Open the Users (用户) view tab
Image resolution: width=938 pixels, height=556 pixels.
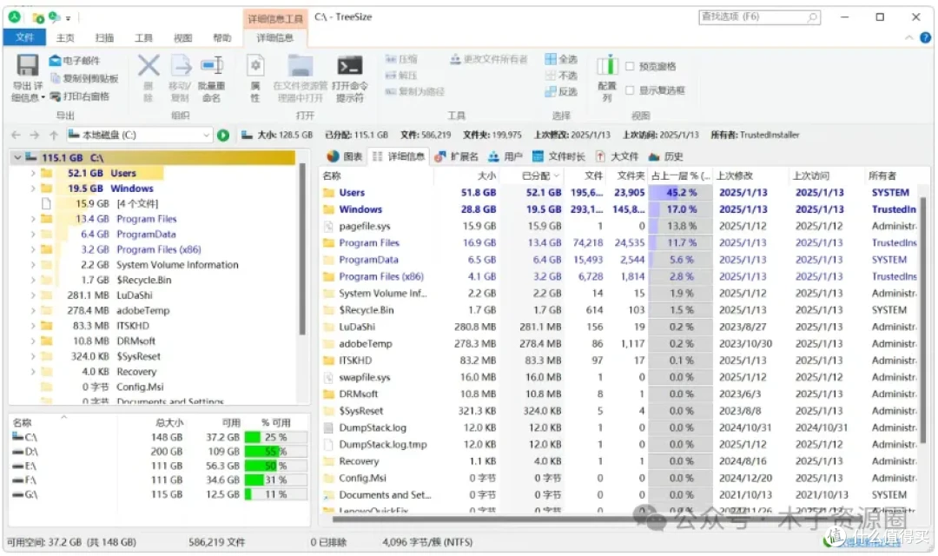pyautogui.click(x=505, y=156)
